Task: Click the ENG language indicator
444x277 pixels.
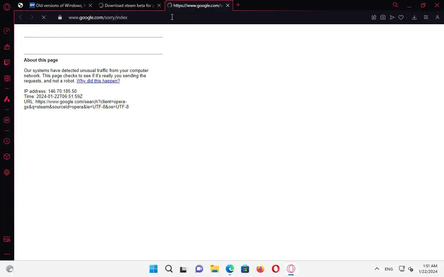Action: point(389,269)
